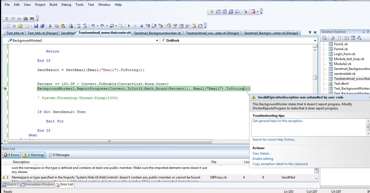Viewport: 370px width, 193px height.
Task: Click the Stop Debugging square icon
Action: tap(141, 26)
